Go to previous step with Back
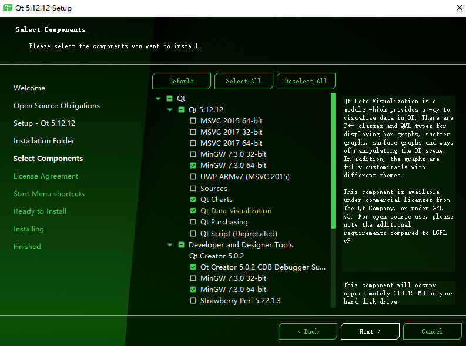 click(307, 331)
